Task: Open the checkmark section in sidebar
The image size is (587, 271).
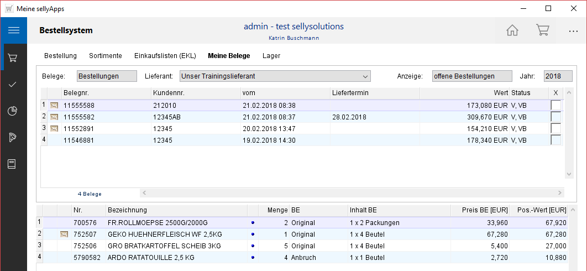Action: click(13, 84)
